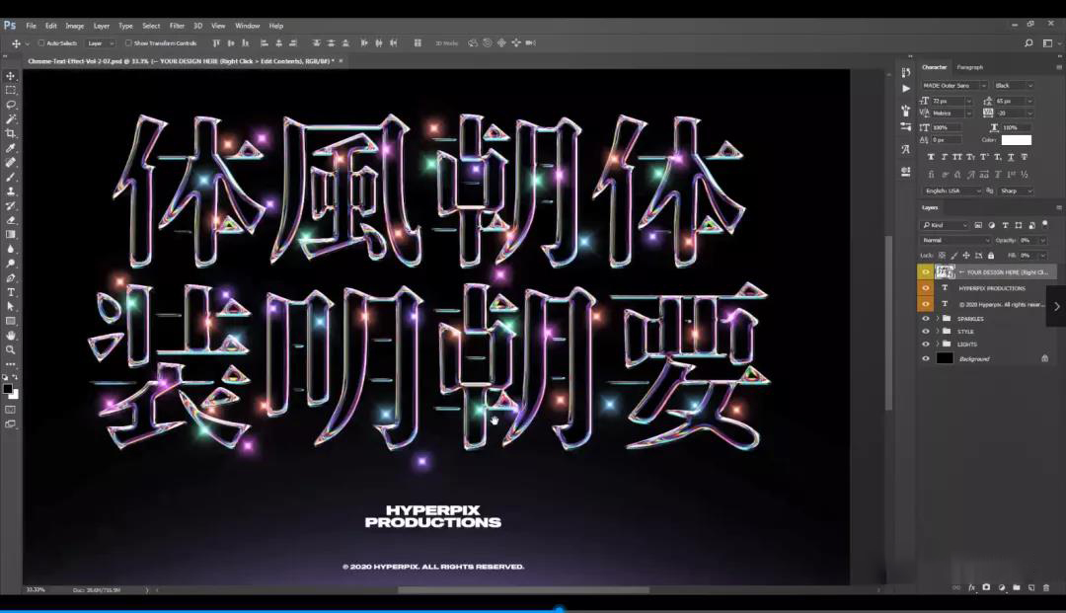Select the HYPERPIX PRODUCTIONS text layer
Image resolution: width=1066 pixels, height=613 pixels.
click(992, 288)
